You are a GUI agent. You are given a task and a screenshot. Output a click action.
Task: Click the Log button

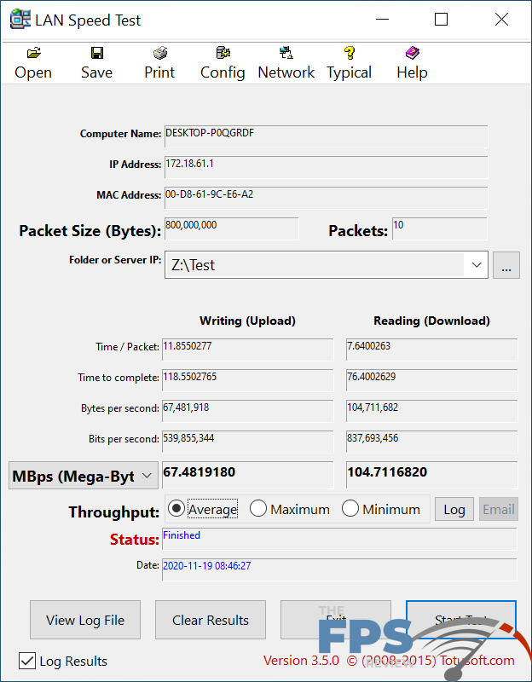(454, 509)
